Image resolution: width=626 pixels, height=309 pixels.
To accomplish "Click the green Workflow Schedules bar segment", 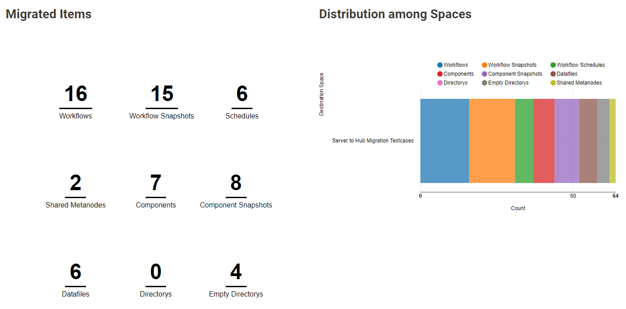I will pos(524,141).
